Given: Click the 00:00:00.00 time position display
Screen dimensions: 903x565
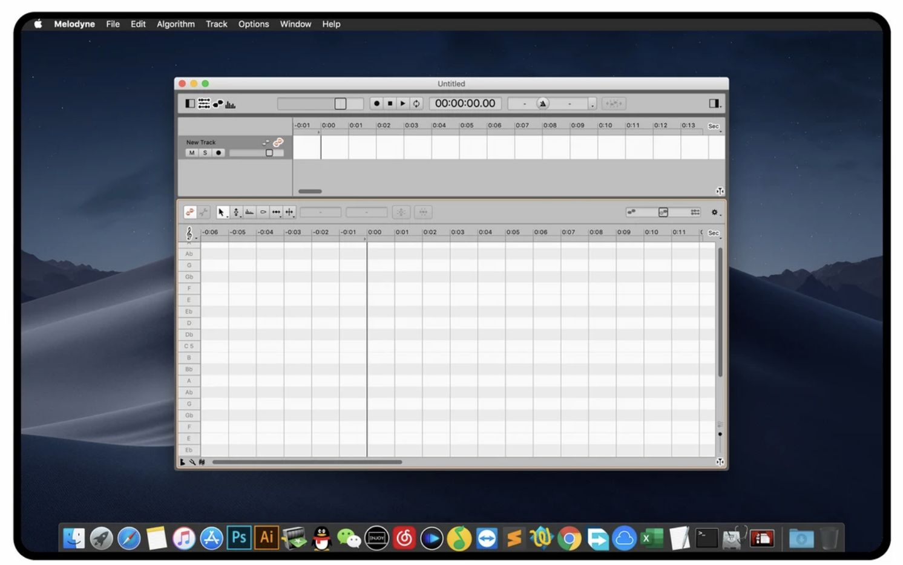Looking at the screenshot, I should [x=465, y=103].
